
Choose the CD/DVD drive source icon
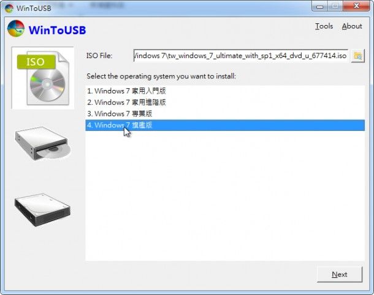43,144
